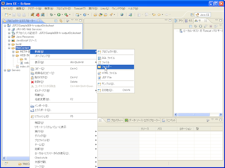
Task: Click Collapse All in Project Explorer
Action: (56, 21)
